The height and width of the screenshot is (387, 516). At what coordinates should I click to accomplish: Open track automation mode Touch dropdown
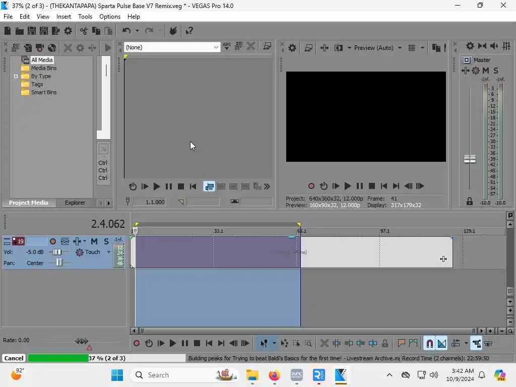click(109, 252)
